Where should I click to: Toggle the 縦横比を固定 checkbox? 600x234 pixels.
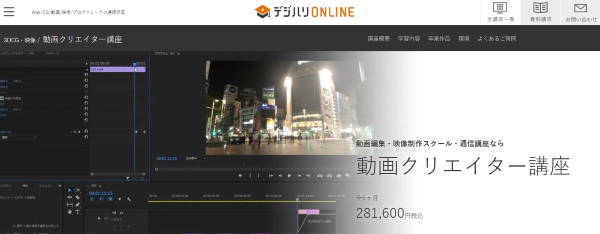tap(2, 98)
